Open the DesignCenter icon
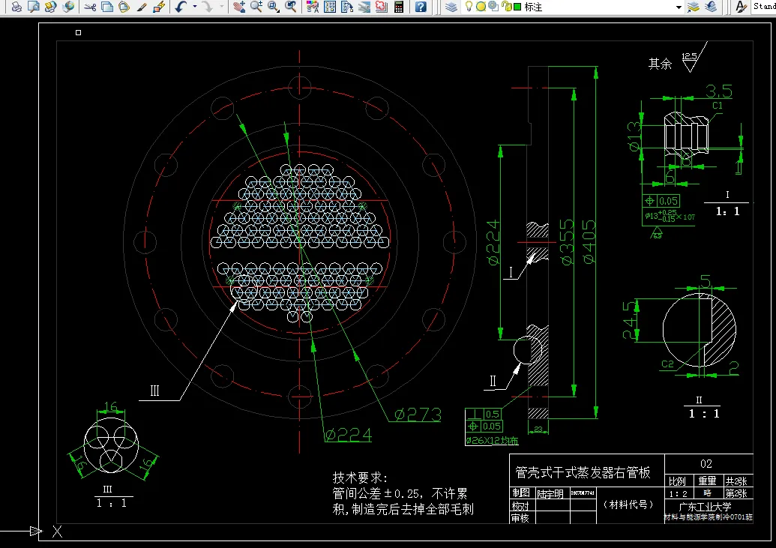This screenshot has height=548, width=776. pyautogui.click(x=330, y=7)
